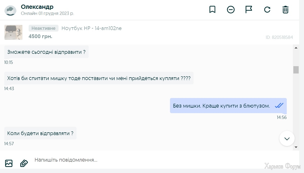Open the laptop listing thumbnail

tap(13, 32)
